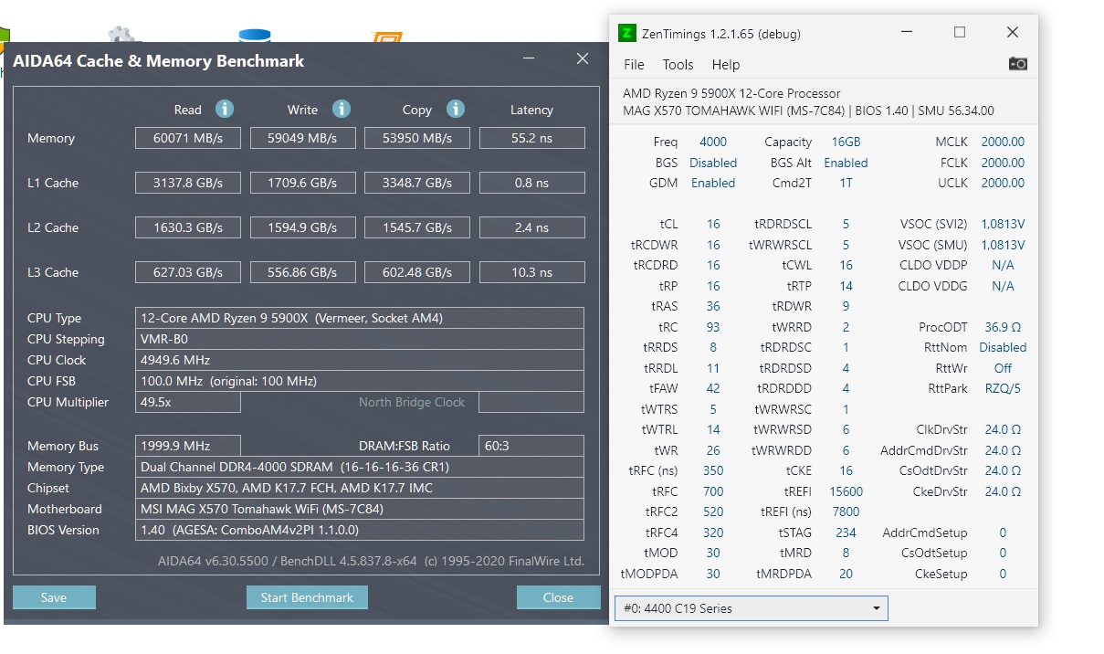
Task: Click tSTAG value 234
Action: click(x=846, y=533)
